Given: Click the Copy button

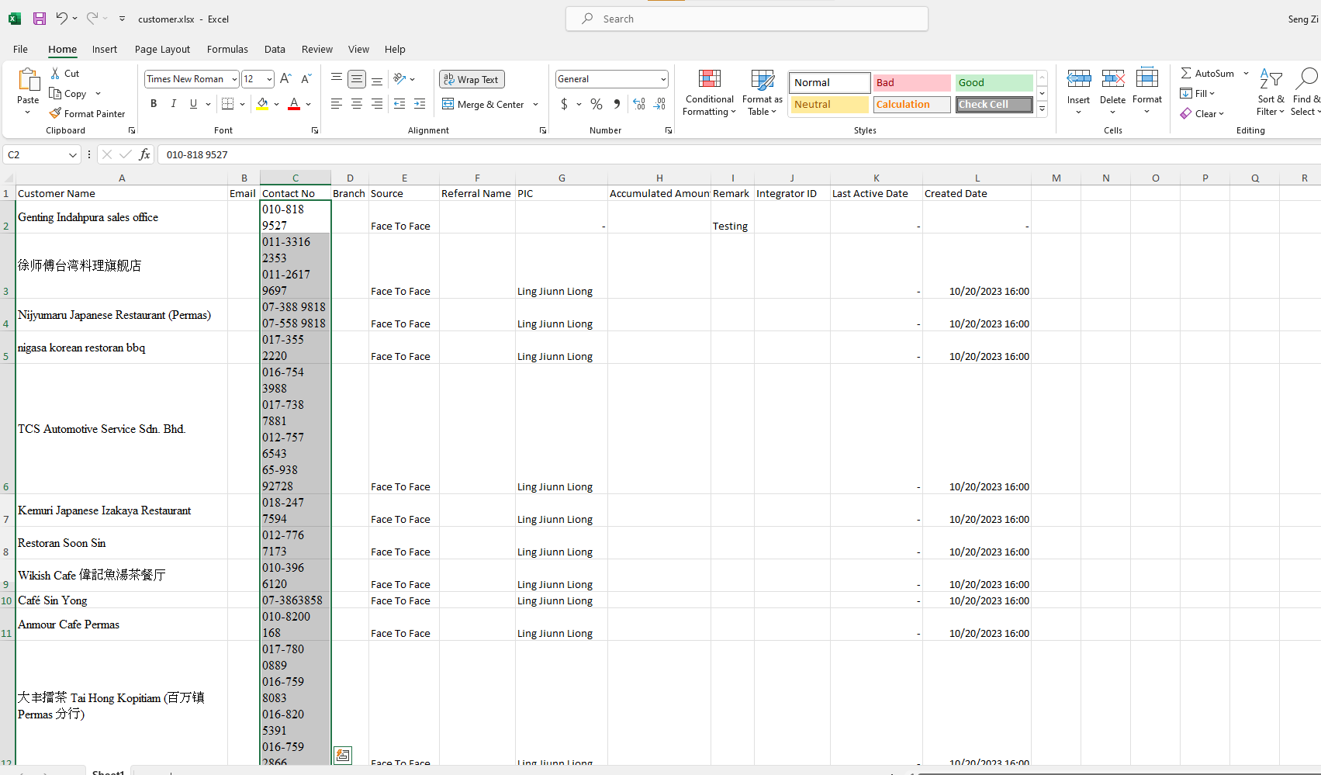Looking at the screenshot, I should [x=68, y=93].
